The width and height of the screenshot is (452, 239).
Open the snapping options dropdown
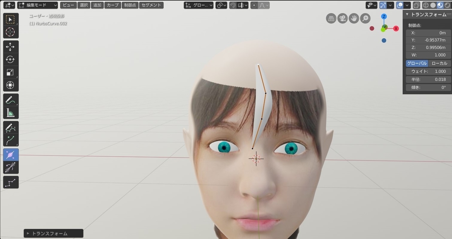243,5
